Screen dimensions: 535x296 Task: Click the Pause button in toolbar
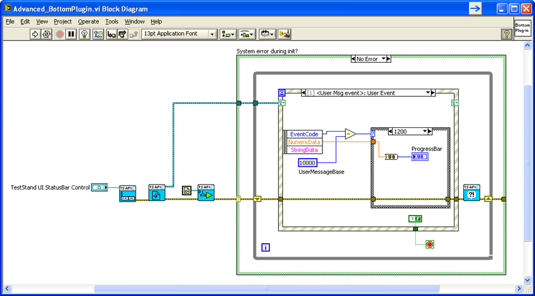(71, 34)
